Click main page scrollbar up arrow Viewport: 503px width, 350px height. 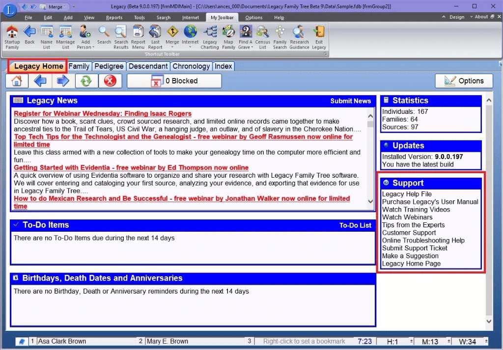point(489,101)
